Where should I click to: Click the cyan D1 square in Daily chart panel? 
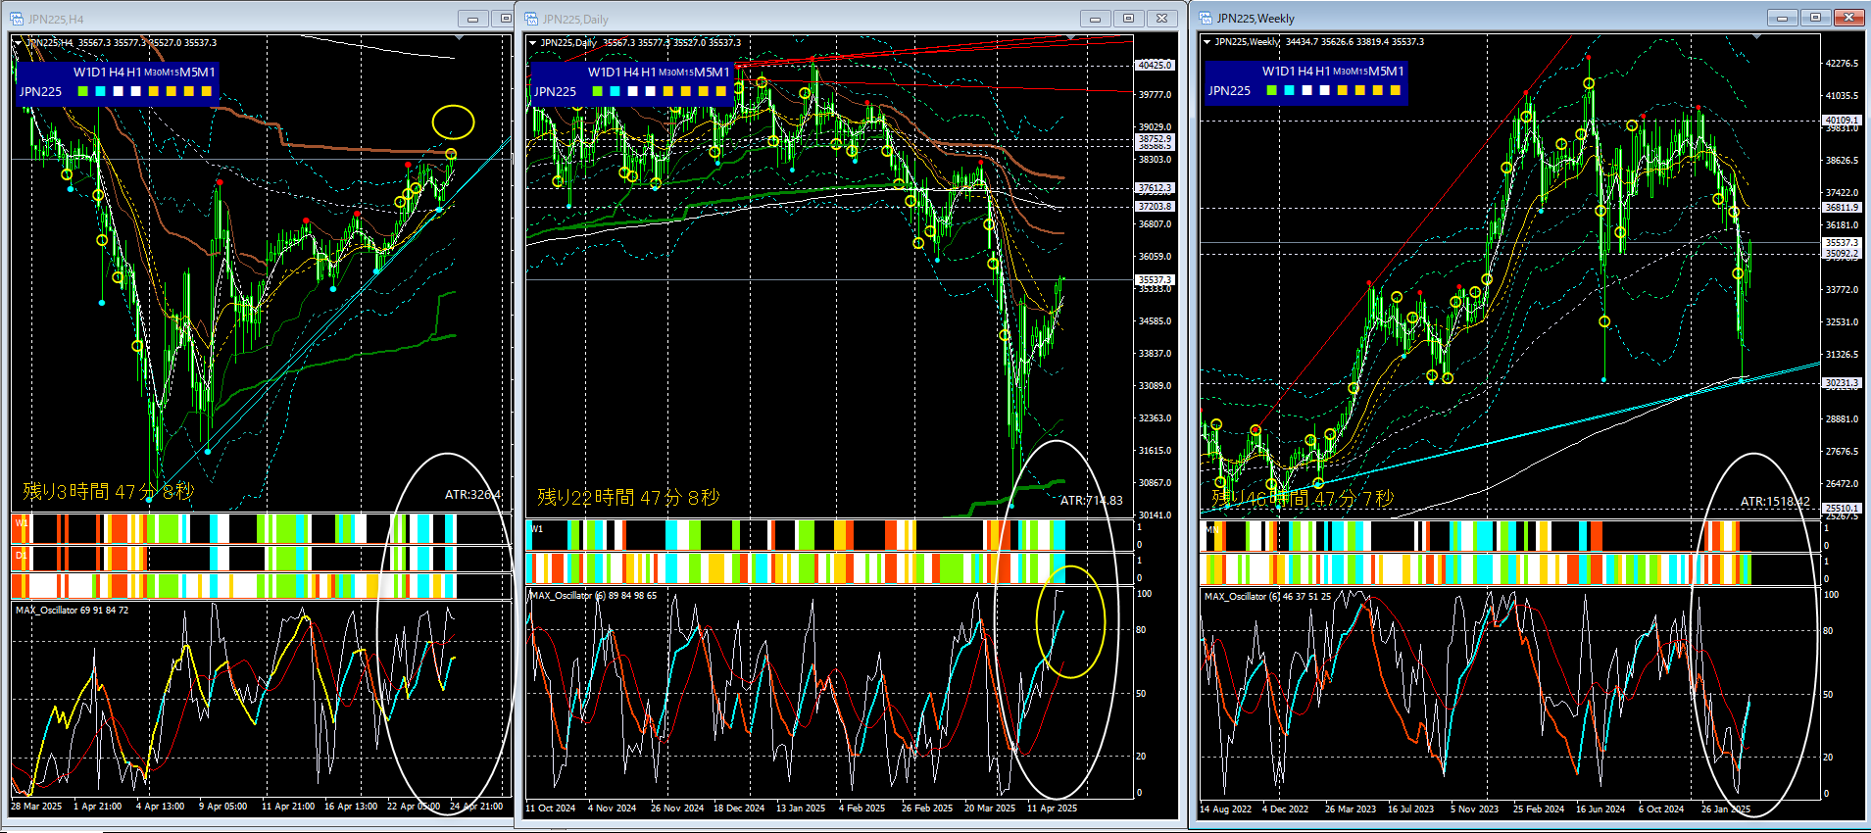click(615, 91)
